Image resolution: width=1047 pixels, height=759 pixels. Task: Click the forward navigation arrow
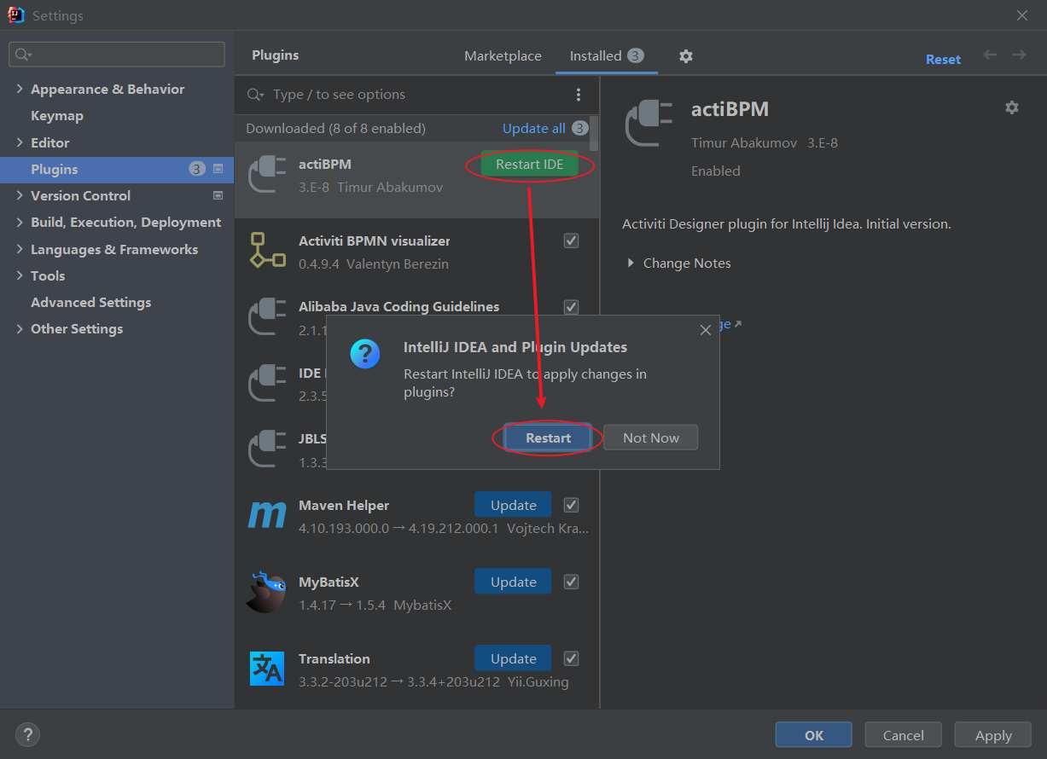pyautogui.click(x=1019, y=55)
